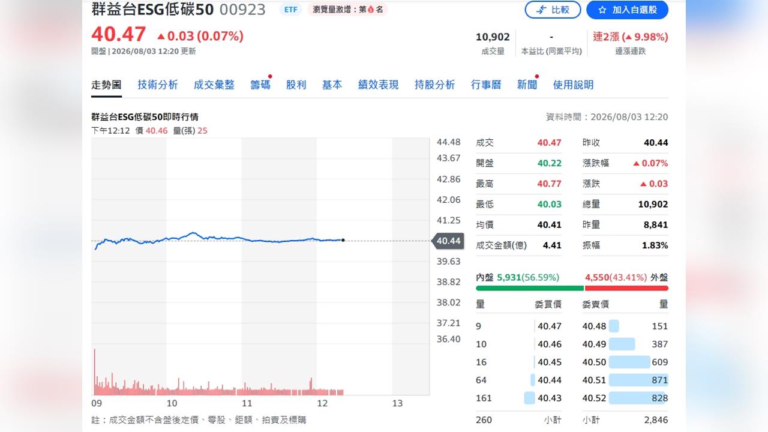
Task: Click the 開盤 value 40.22
Action: pyautogui.click(x=550, y=163)
